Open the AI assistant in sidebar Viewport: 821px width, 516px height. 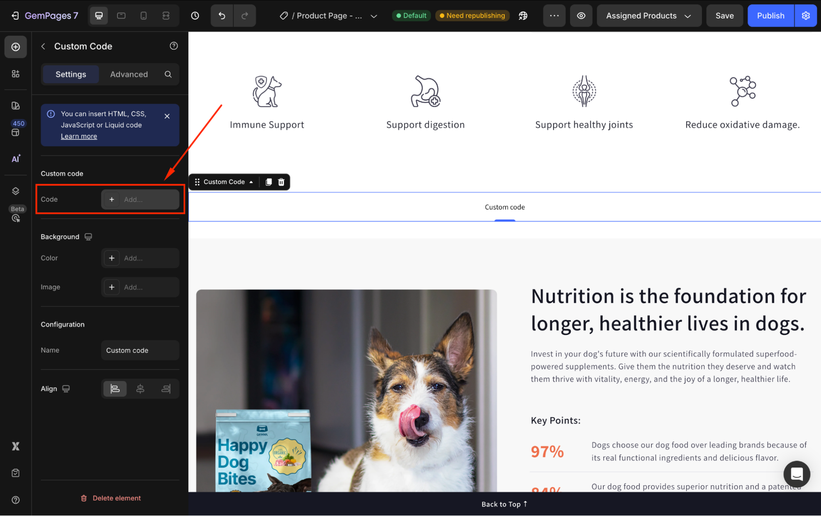(x=16, y=159)
